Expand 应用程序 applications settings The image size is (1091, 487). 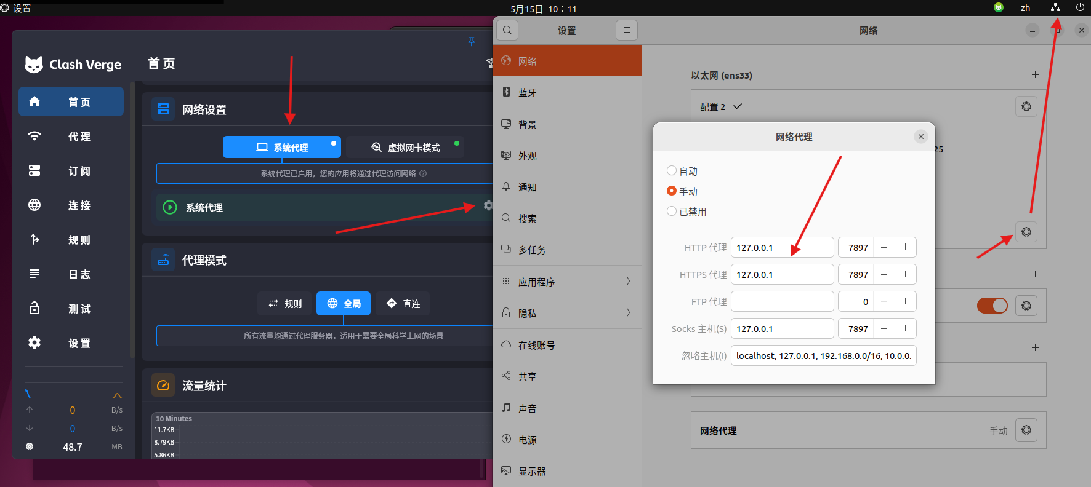click(567, 282)
